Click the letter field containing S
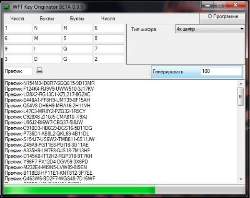 [x=77, y=38]
